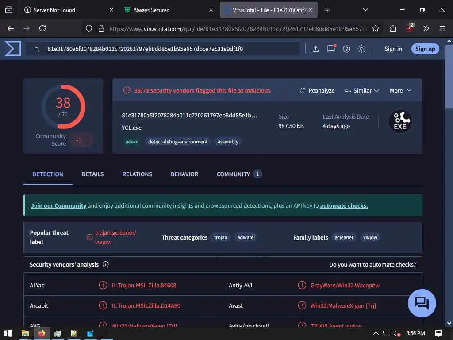Expand the list all tabs chevron
The image size is (453, 340).
pos(365,10)
